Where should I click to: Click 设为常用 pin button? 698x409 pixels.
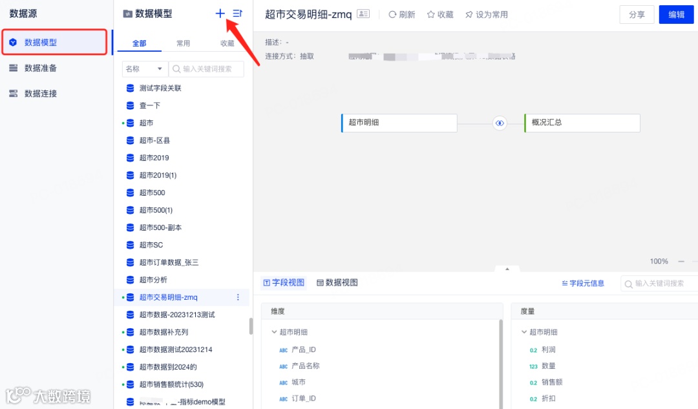pos(486,15)
